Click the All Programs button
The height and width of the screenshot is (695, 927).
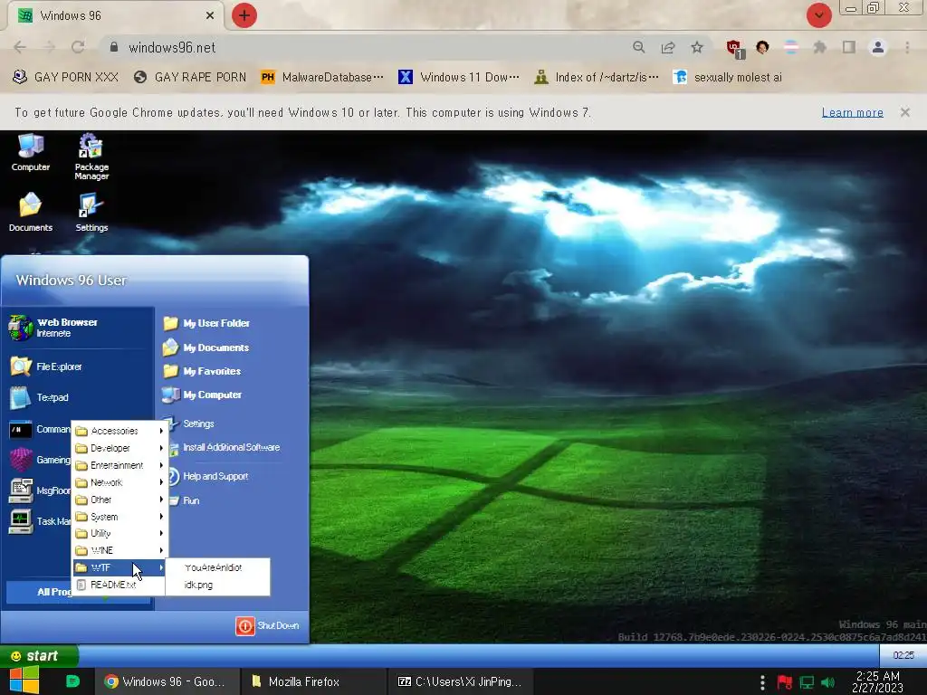[x=39, y=592]
